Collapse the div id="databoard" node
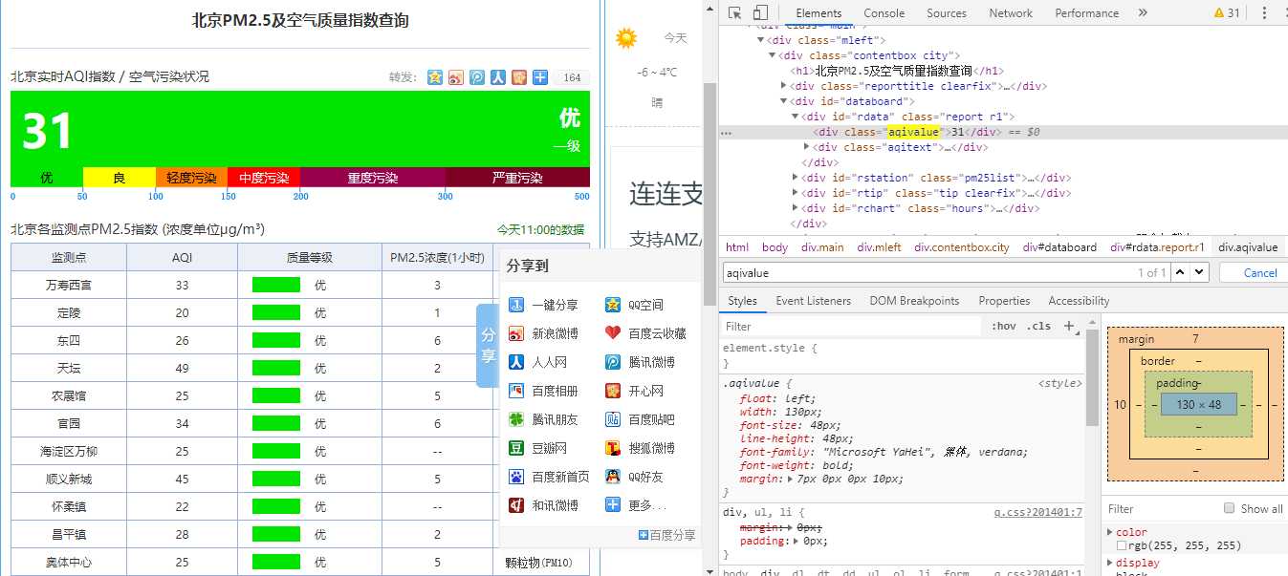 [x=784, y=101]
